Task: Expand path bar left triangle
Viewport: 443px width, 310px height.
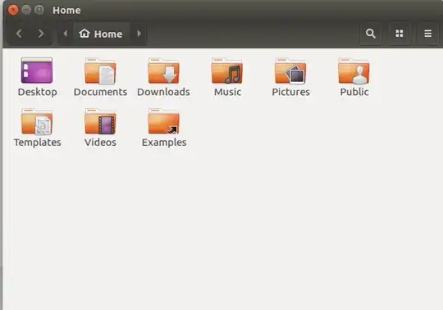Action: pyautogui.click(x=66, y=34)
